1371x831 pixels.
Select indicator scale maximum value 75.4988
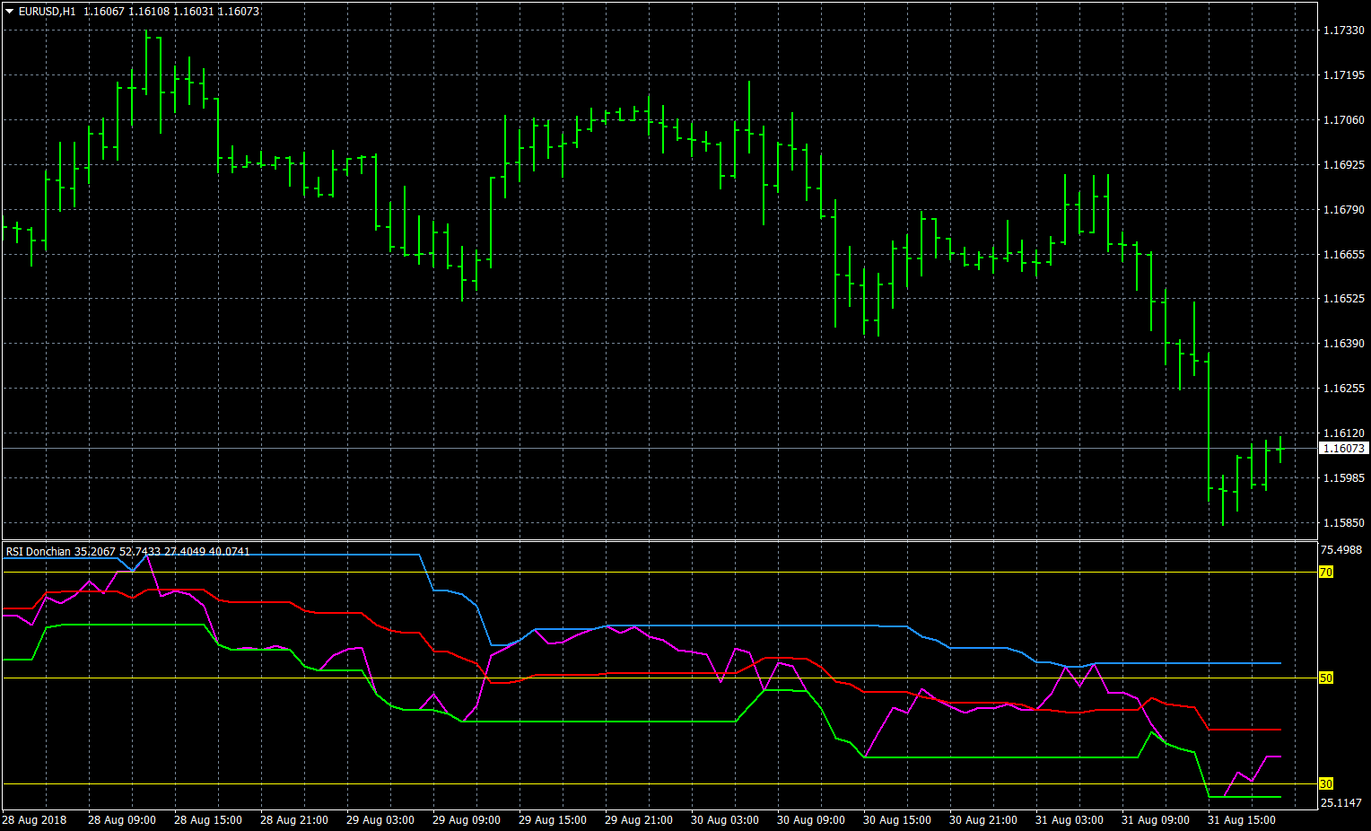pyautogui.click(x=1342, y=550)
